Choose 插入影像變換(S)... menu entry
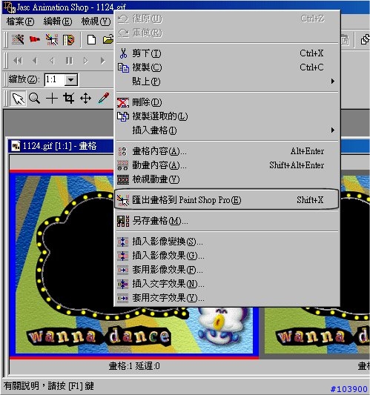 pyautogui.click(x=227, y=242)
